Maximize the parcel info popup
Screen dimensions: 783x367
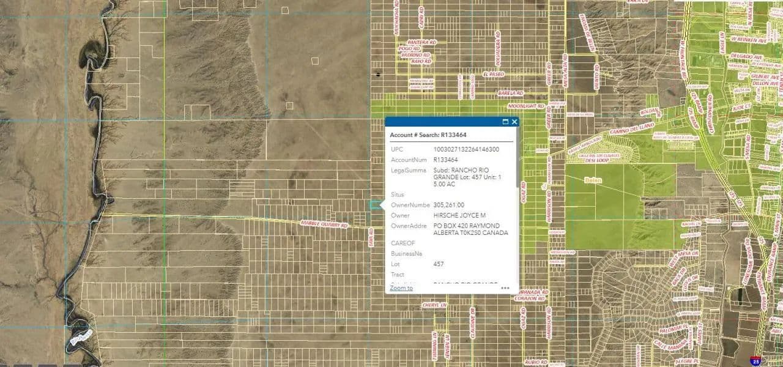click(x=505, y=122)
